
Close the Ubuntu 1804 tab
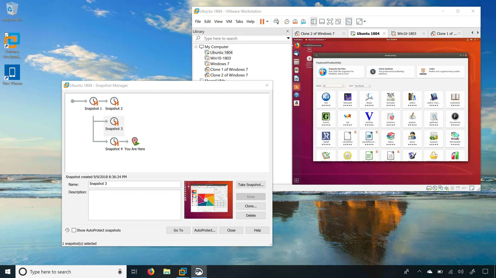point(384,34)
